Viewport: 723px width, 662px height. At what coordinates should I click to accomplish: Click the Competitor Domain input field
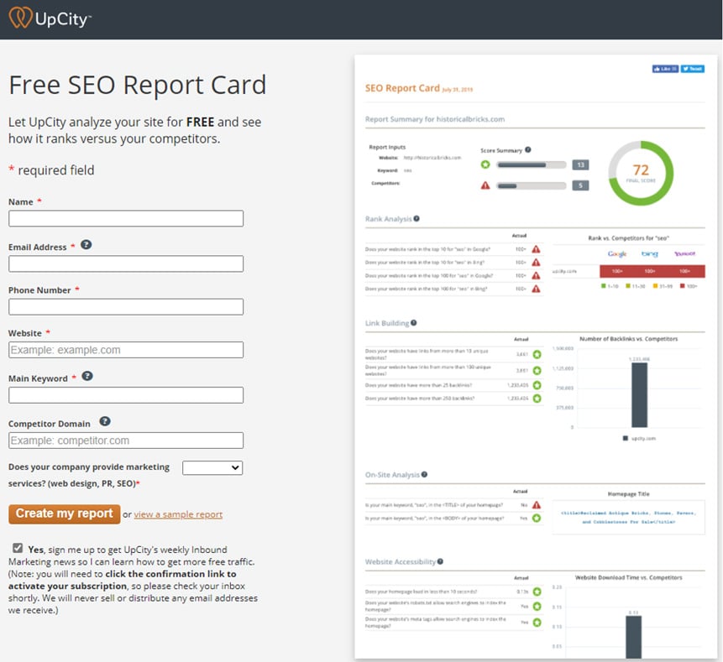coord(126,440)
